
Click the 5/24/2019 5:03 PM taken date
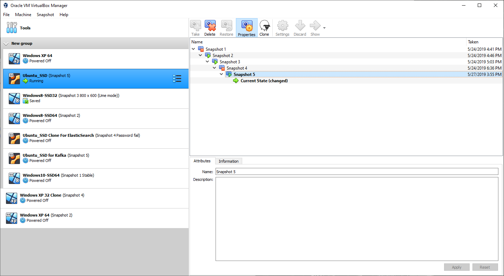[485, 62]
